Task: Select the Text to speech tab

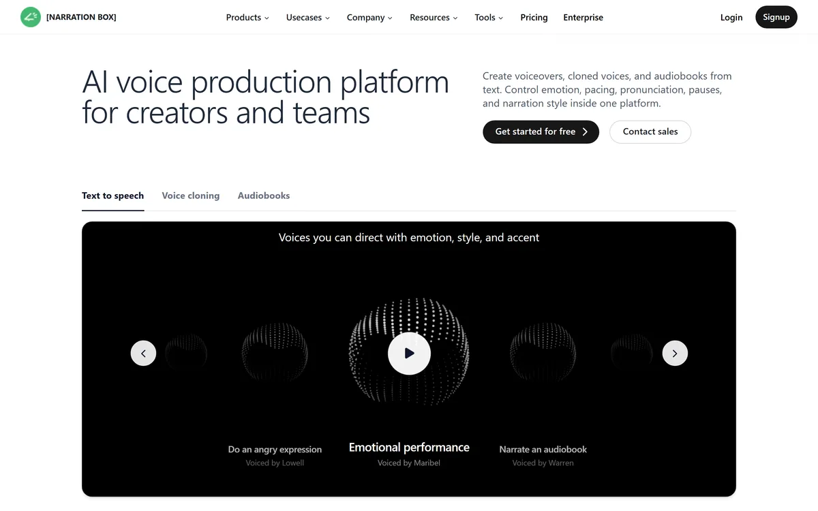Action: point(113,196)
